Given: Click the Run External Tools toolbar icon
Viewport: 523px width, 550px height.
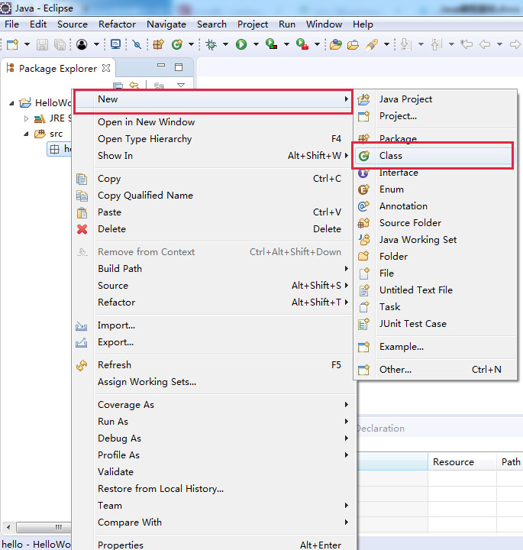Looking at the screenshot, I should (302, 44).
